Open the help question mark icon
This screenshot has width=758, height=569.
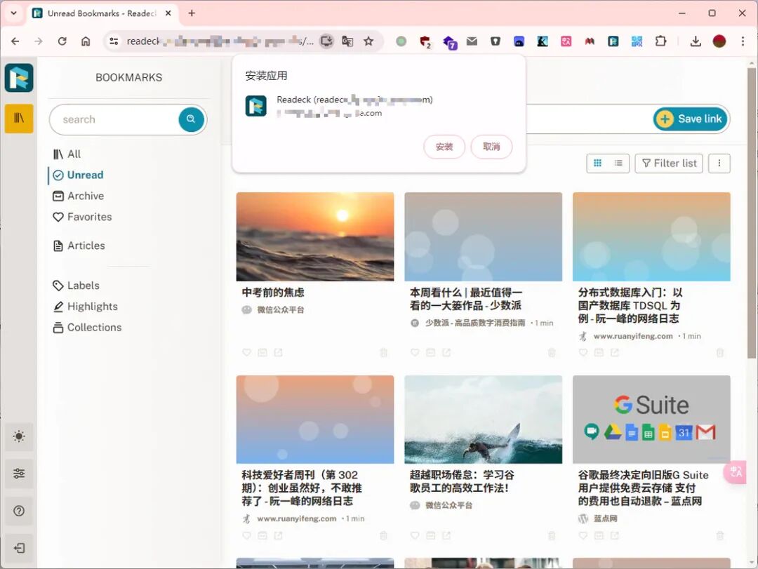[x=19, y=511]
